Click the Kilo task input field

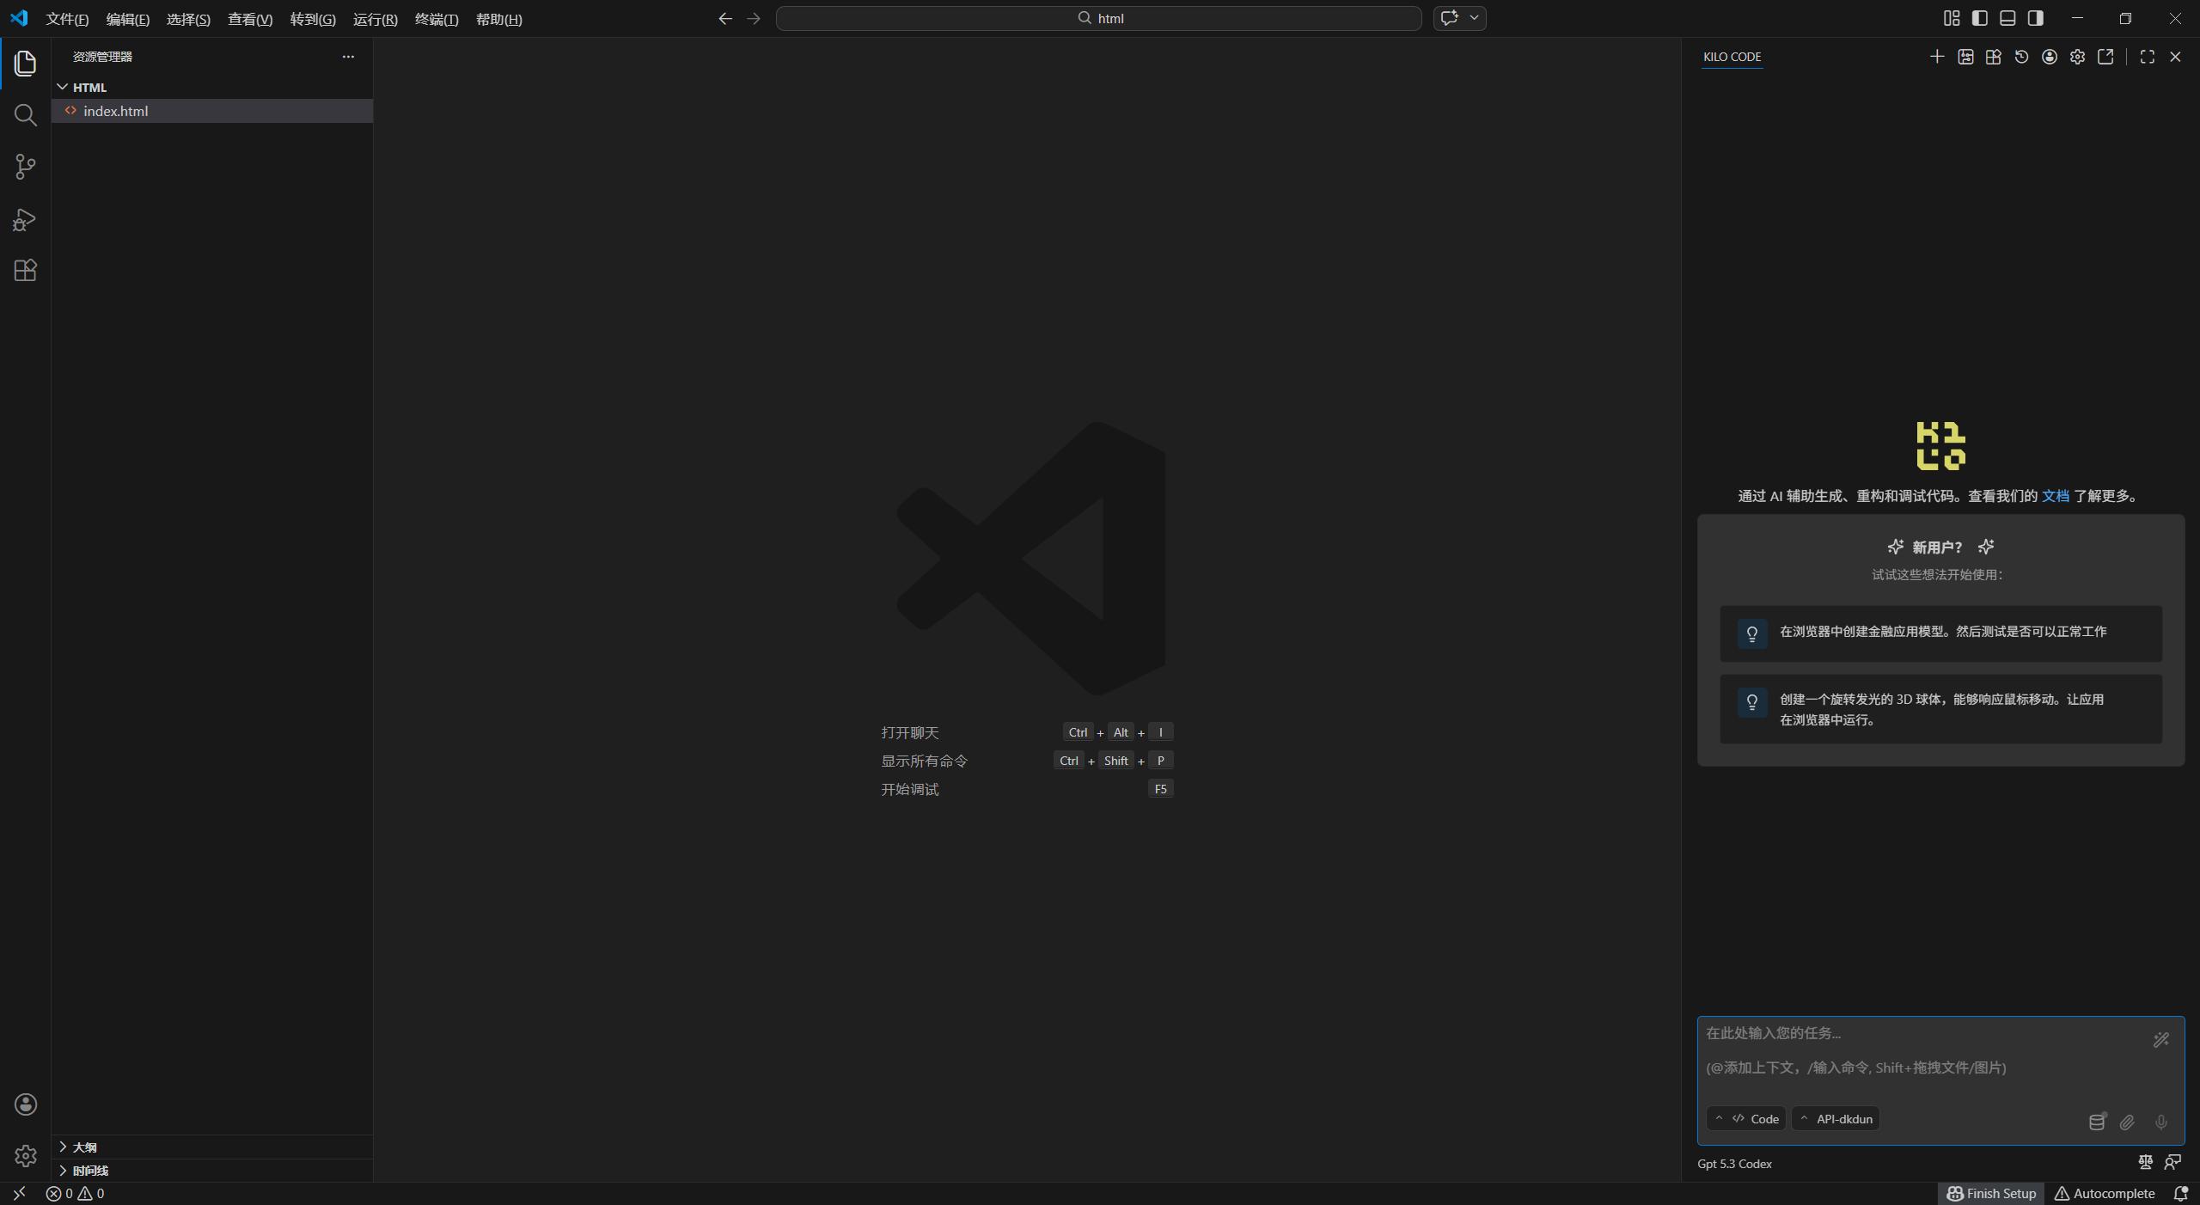[1916, 1053]
